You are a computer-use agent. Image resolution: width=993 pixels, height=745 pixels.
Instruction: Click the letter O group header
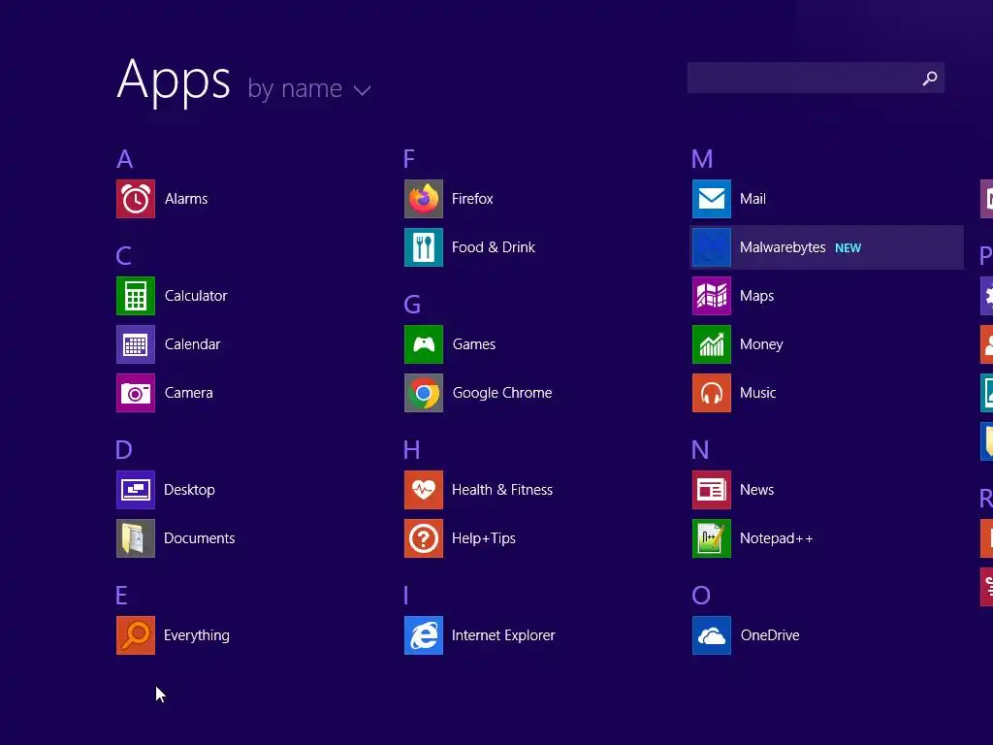701,596
